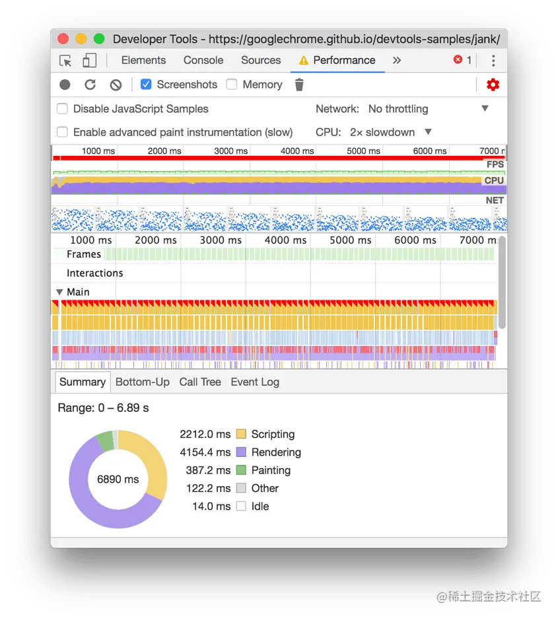558x620 pixels.
Task: Open the Event Log tab
Action: tap(255, 382)
